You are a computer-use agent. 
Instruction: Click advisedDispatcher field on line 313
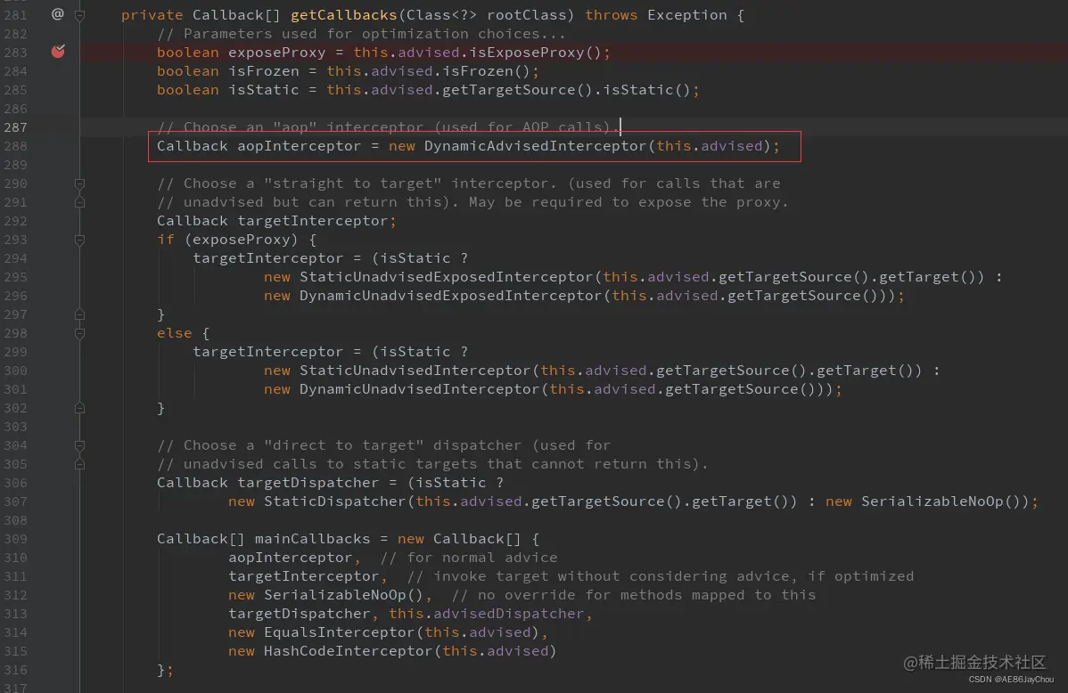pos(509,614)
